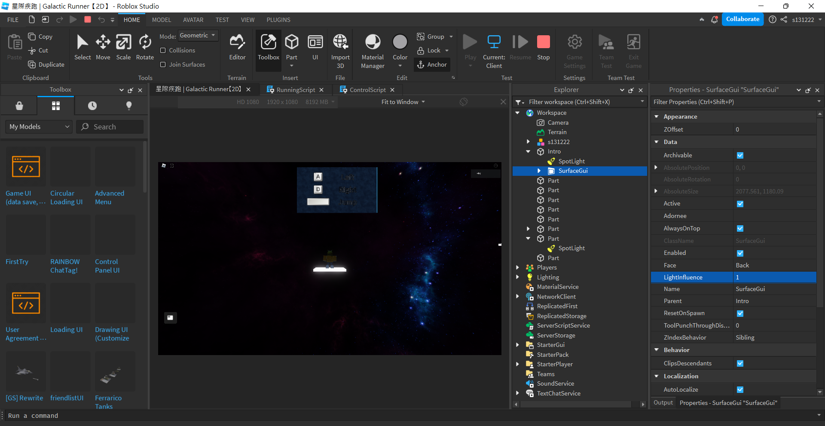Click the Import 3D icon
The image size is (825, 426).
(x=340, y=43)
